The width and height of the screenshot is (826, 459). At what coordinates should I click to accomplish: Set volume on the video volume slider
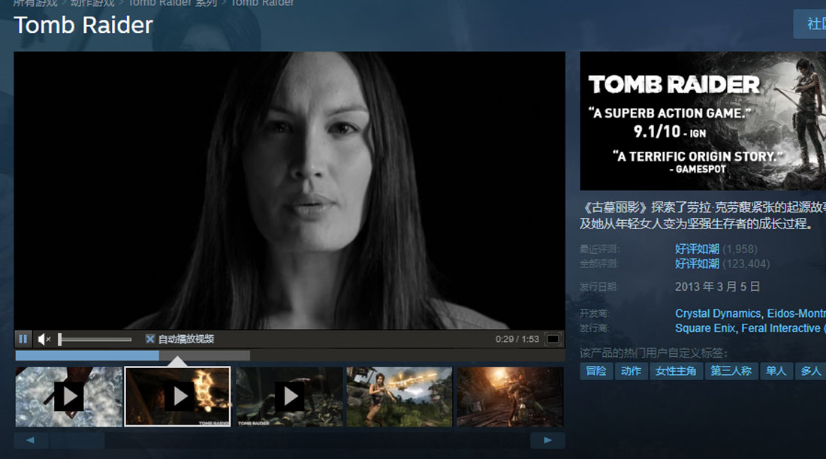click(x=95, y=340)
